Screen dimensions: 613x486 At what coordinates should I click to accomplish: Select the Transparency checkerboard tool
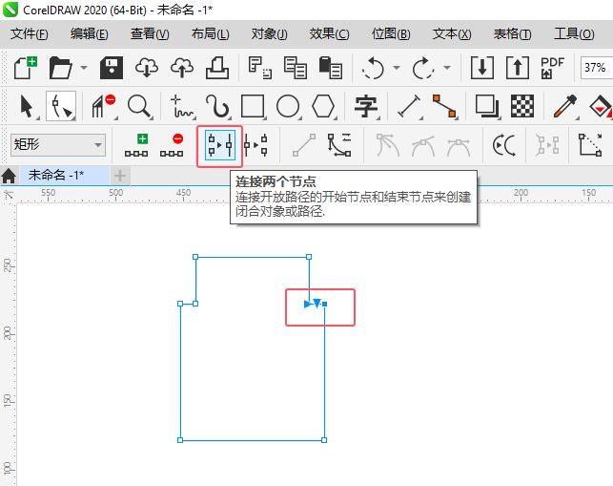click(522, 106)
